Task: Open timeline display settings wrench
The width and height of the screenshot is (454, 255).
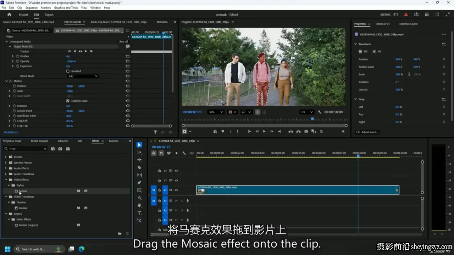Action: [184, 153]
